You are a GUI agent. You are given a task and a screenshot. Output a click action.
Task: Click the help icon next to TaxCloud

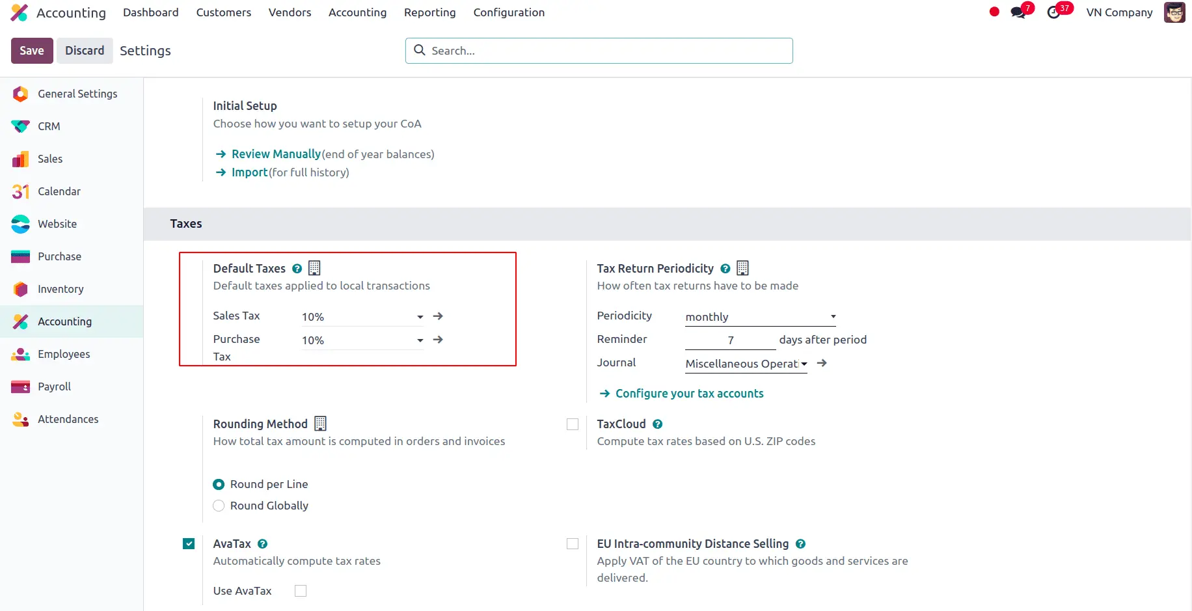658,424
